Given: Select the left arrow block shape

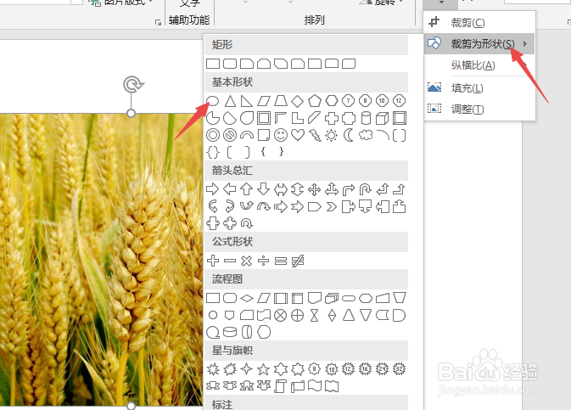Looking at the screenshot, I should [230, 189].
